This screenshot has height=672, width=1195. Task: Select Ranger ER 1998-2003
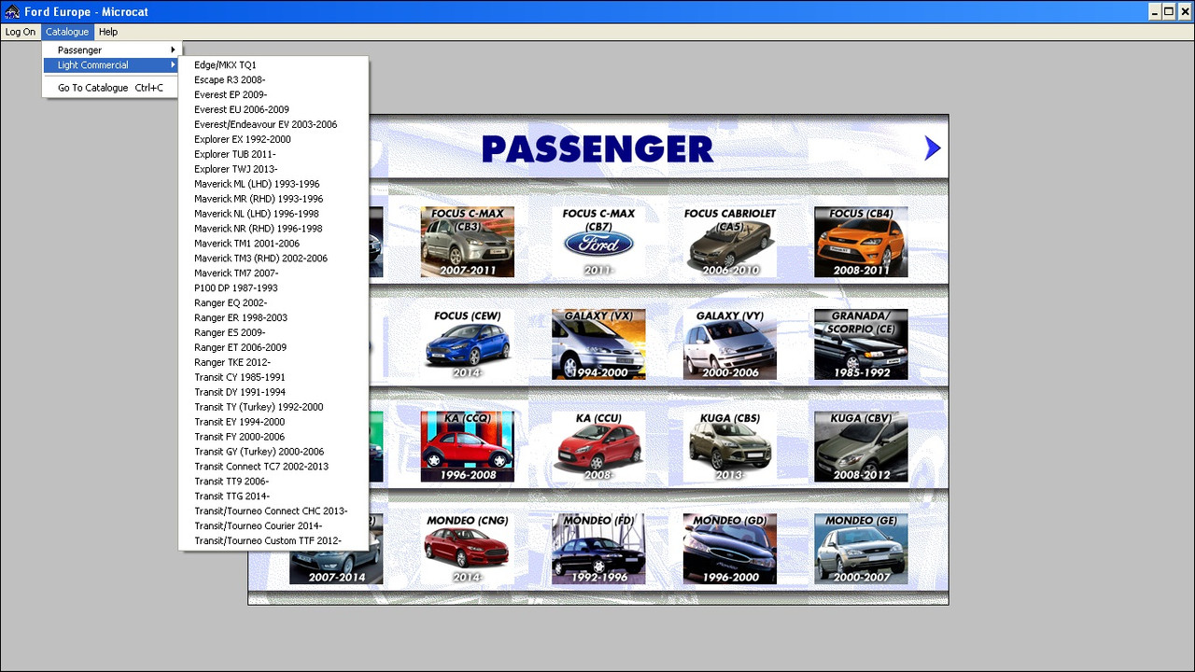tap(274, 318)
